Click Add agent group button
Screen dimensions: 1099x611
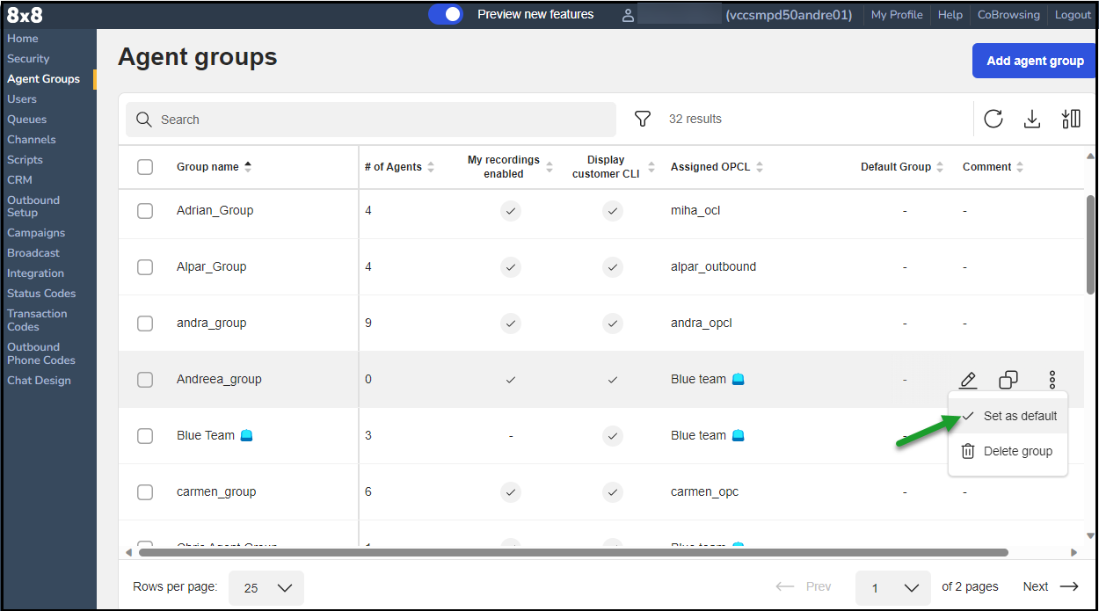(1035, 61)
